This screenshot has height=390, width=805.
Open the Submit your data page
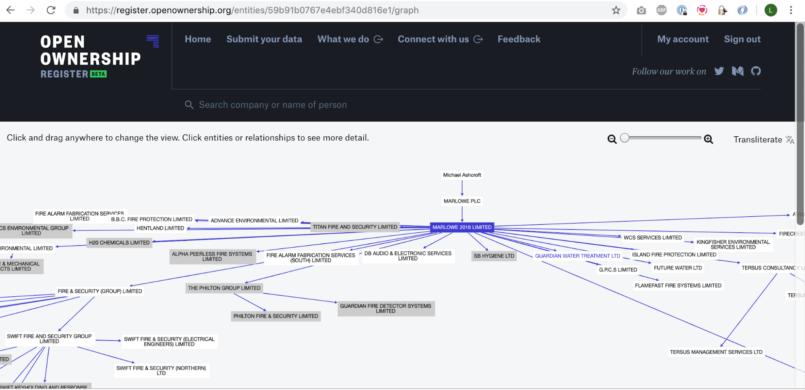click(x=264, y=39)
